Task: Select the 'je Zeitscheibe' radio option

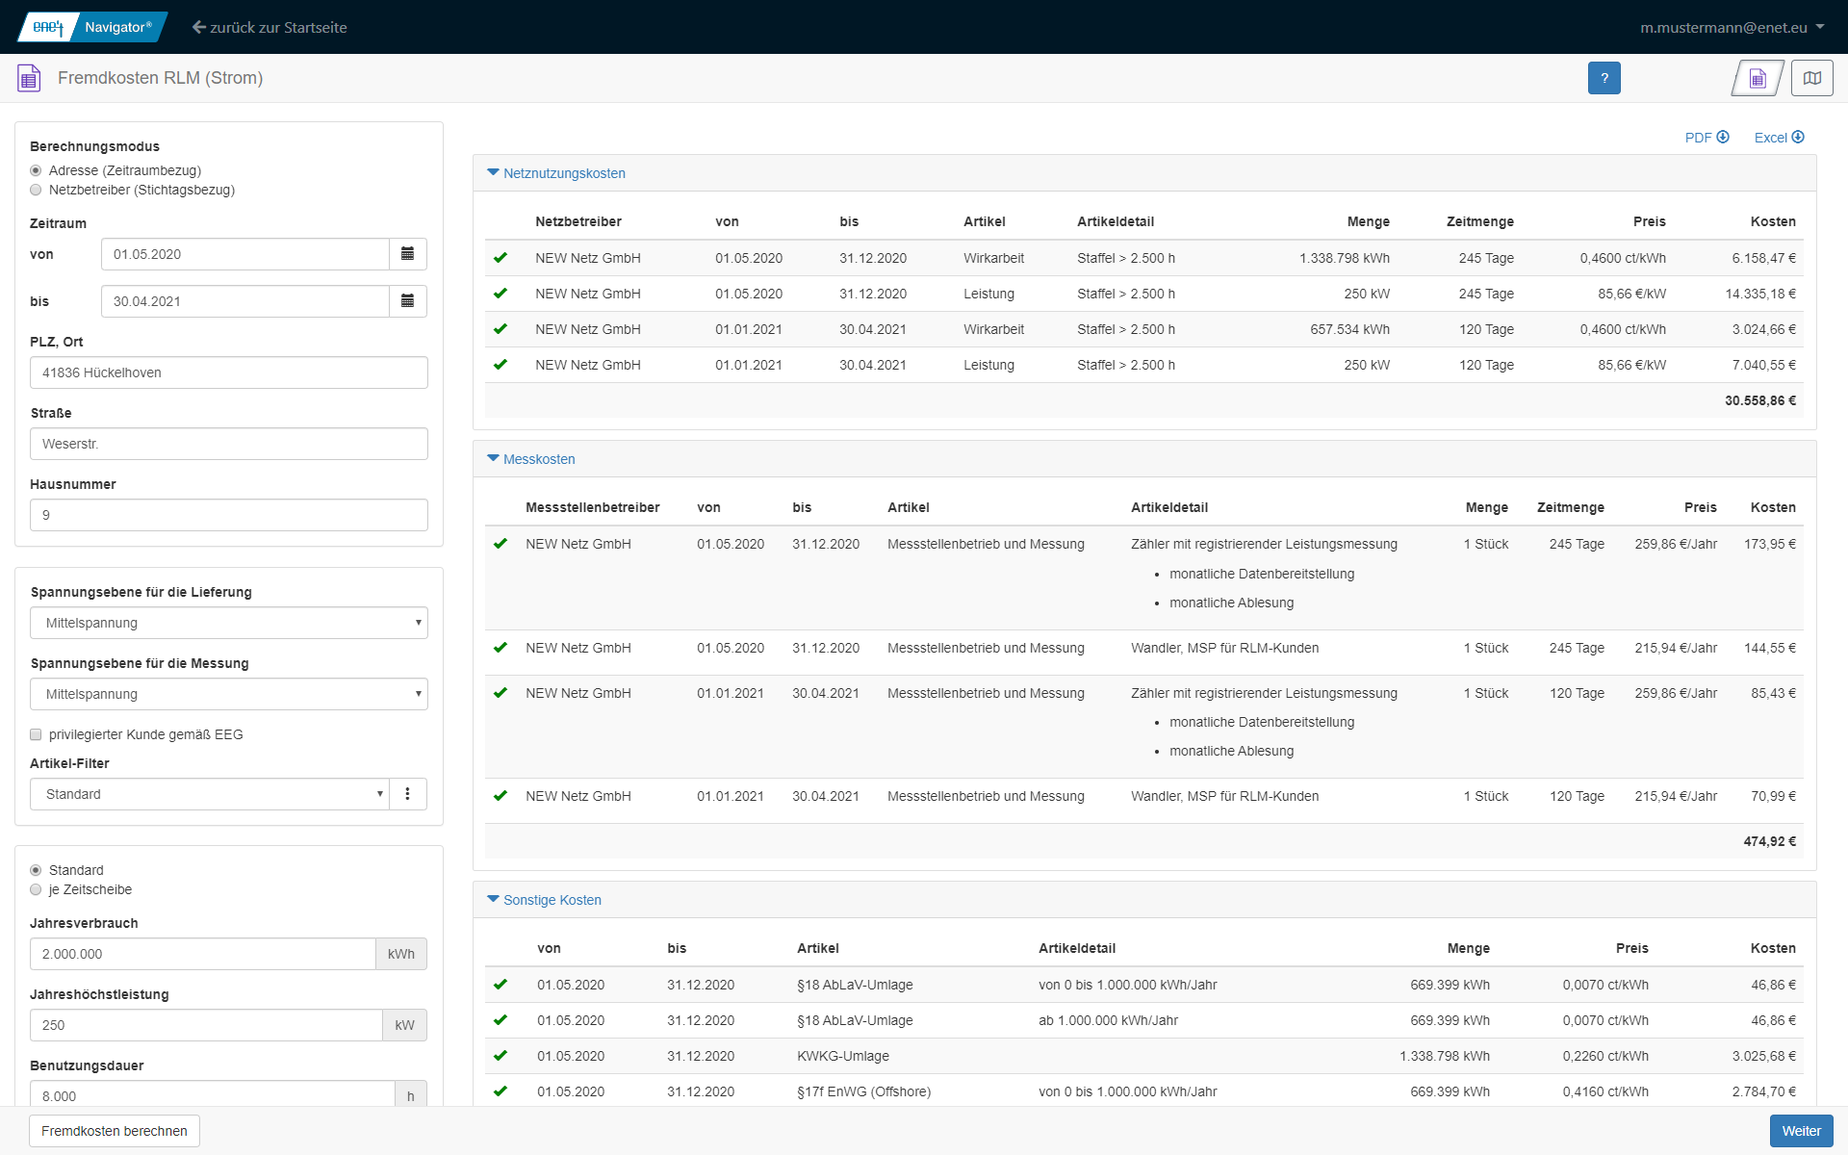Action: [x=37, y=890]
